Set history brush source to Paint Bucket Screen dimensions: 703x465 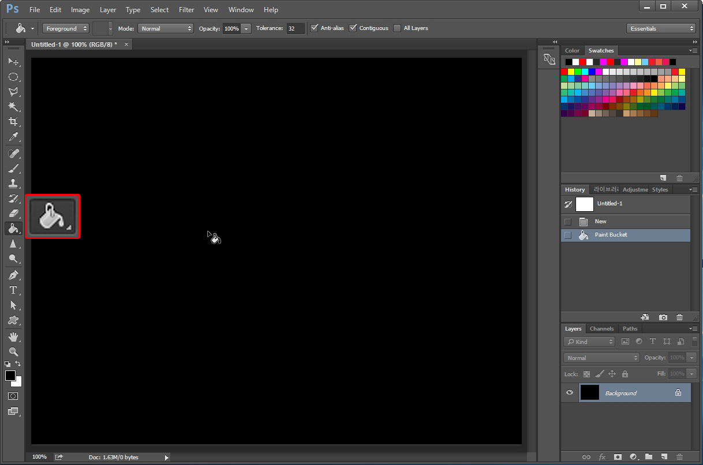point(568,235)
